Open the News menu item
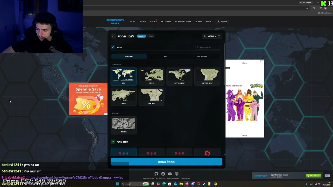Viewport: 333px width, 187px height. click(143, 22)
